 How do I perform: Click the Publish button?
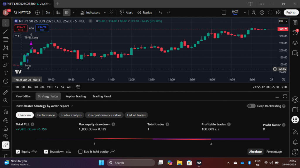291,13
